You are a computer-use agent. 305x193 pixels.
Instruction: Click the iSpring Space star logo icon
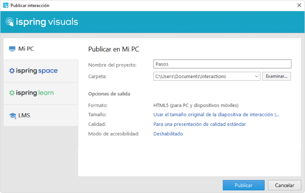point(12,71)
